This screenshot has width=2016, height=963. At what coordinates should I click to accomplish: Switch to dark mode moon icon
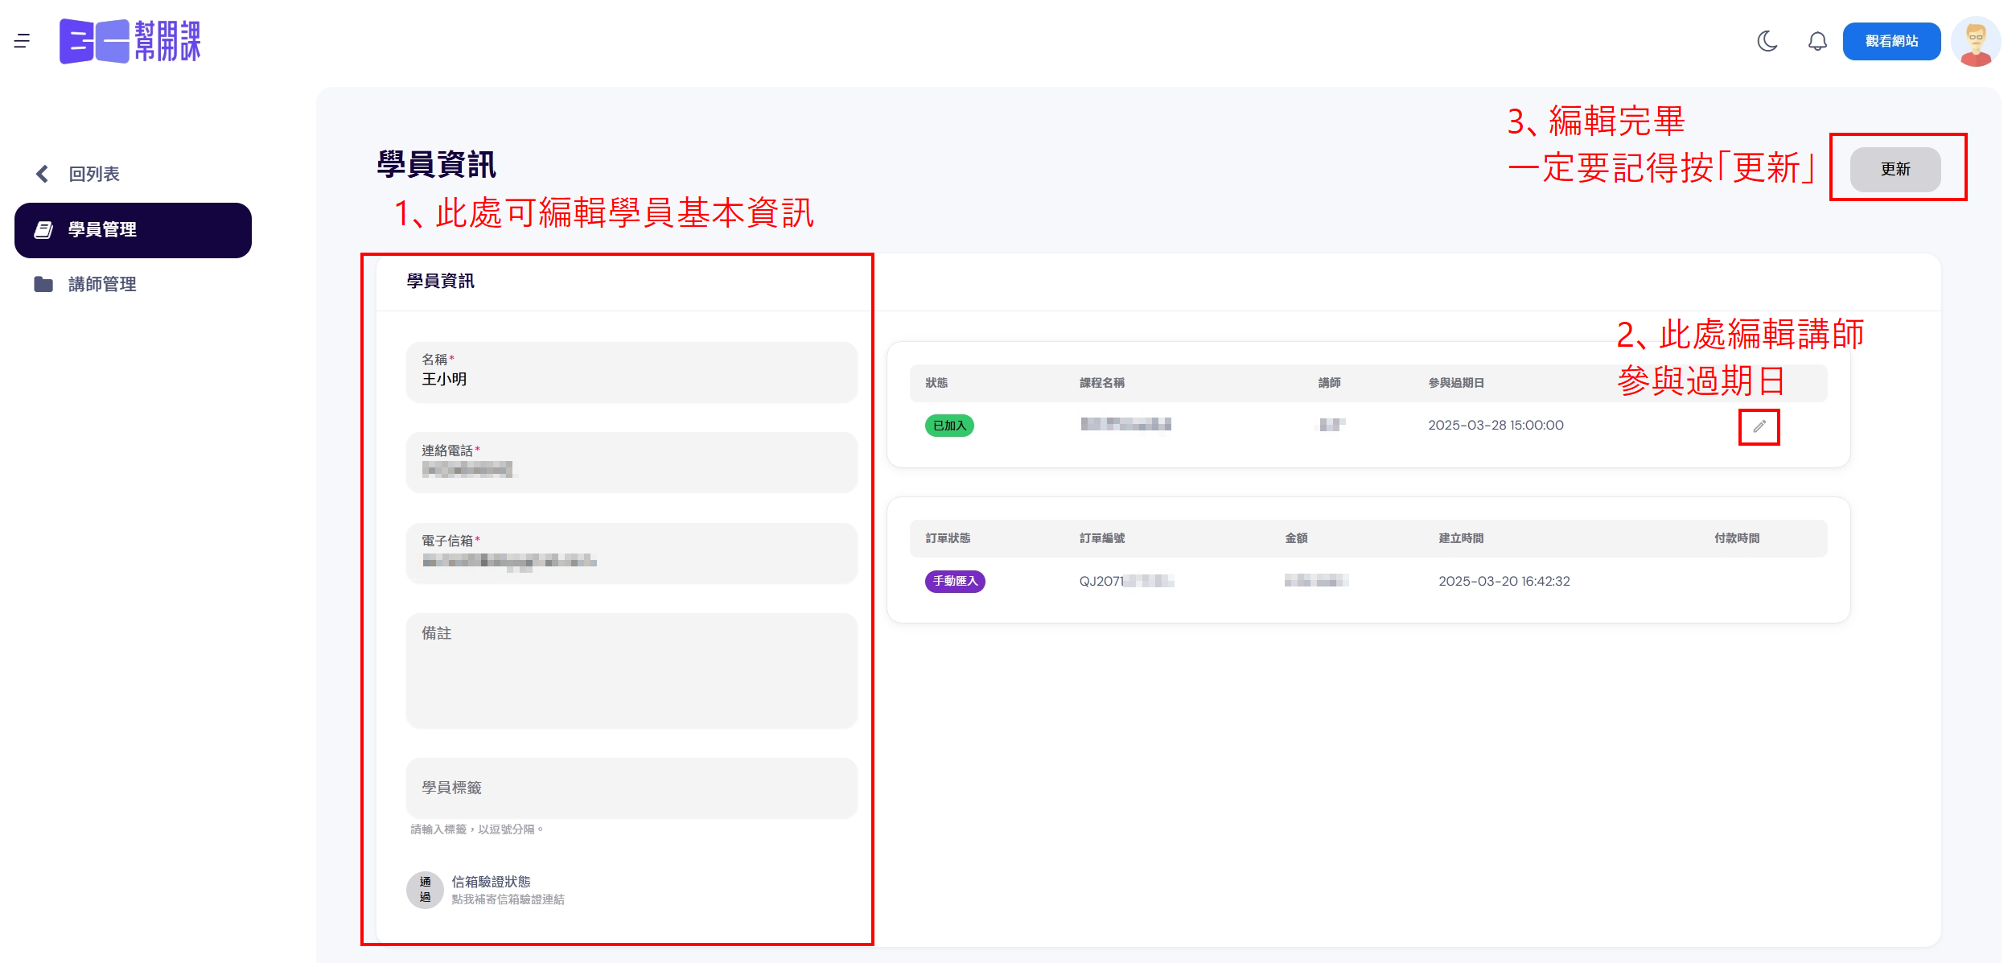pos(1767,41)
